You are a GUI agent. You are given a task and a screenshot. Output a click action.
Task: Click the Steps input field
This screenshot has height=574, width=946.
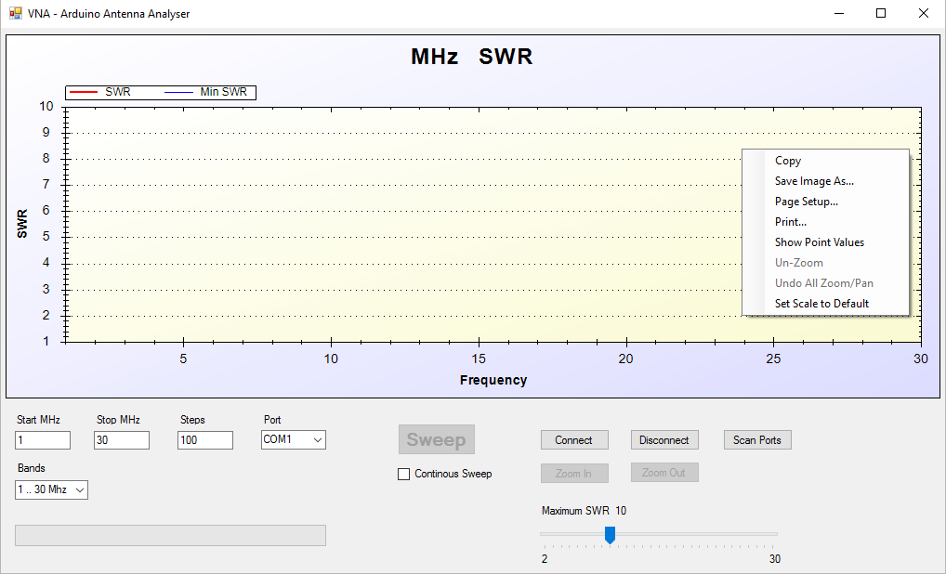point(205,440)
